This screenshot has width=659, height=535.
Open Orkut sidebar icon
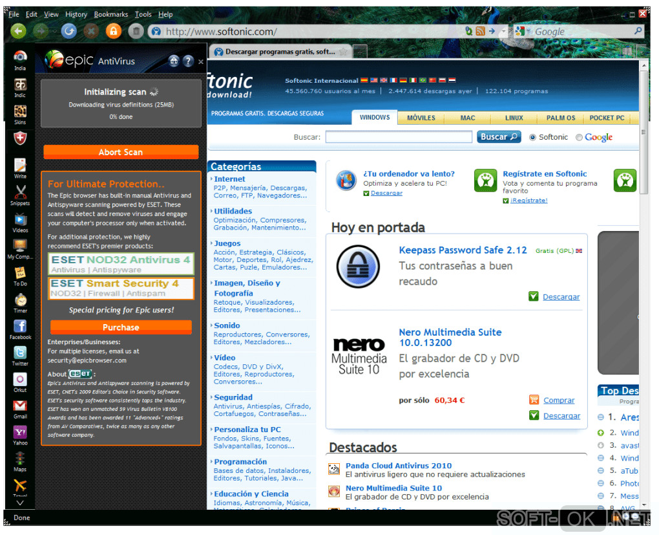(20, 382)
